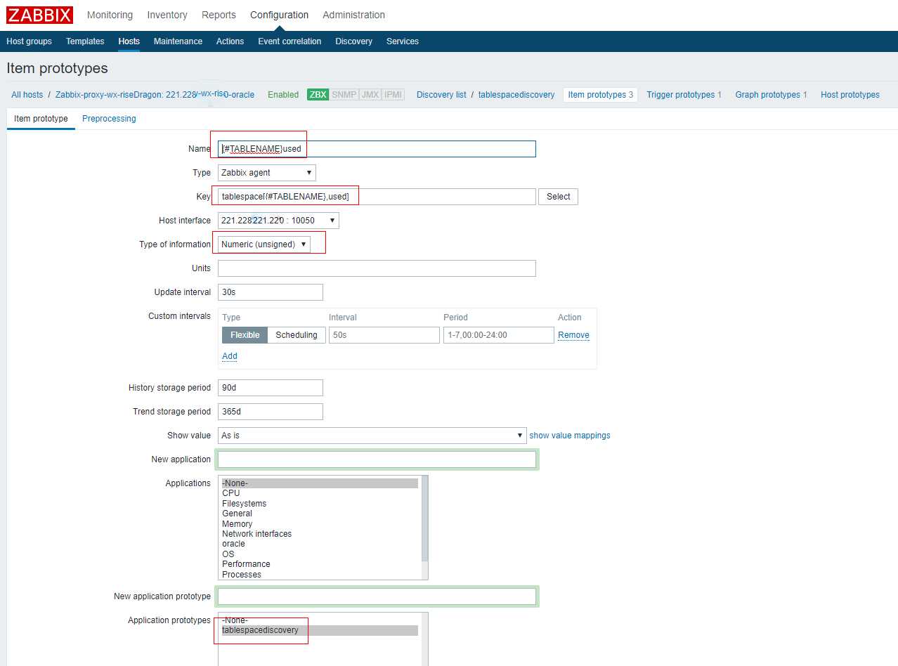Click into the Key field

(377, 197)
